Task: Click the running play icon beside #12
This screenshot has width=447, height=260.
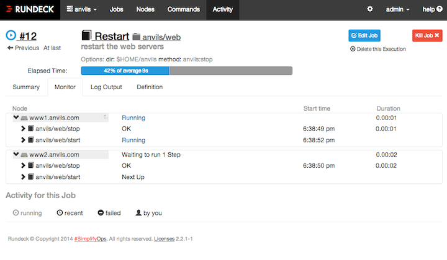Action: point(11,35)
